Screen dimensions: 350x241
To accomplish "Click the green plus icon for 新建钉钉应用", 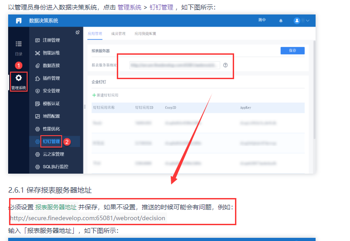I will click(94, 95).
